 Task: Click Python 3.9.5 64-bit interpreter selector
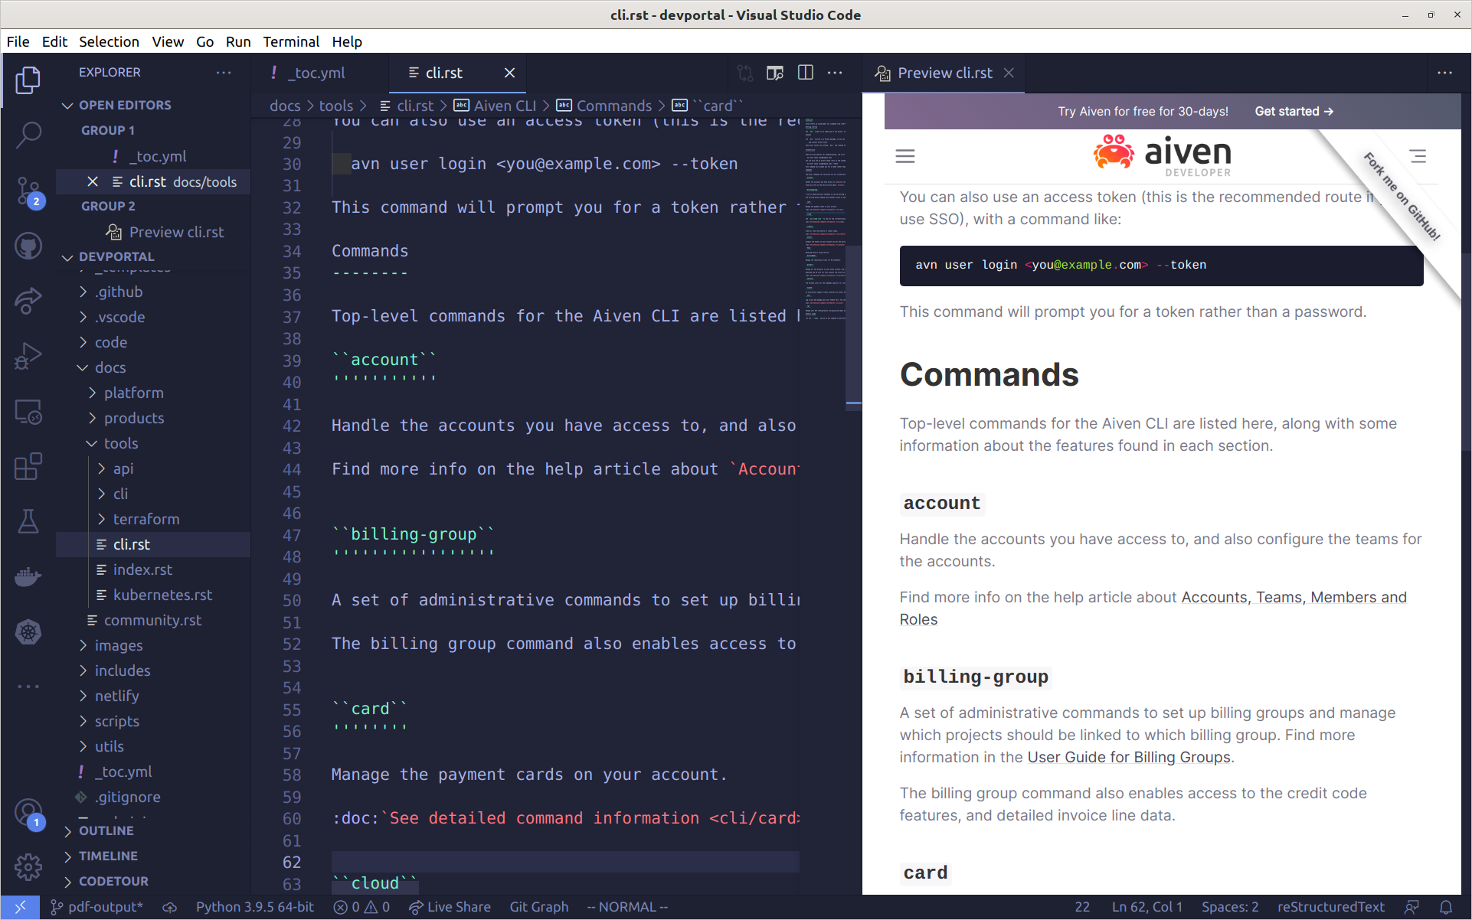click(255, 907)
